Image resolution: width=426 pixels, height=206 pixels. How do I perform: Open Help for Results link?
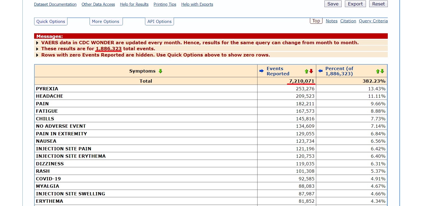(x=134, y=4)
